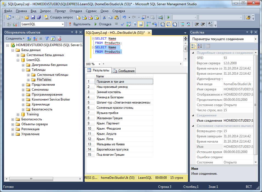Toggle alphabetical sort in Properties panel
This screenshot has height=192, width=262.
200,46
